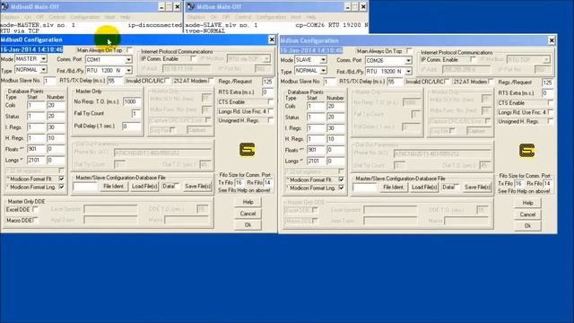Image resolution: width=574 pixels, height=323 pixels.
Task: Click the yellow logo in Mdbus Configuration
Action: click(526, 150)
